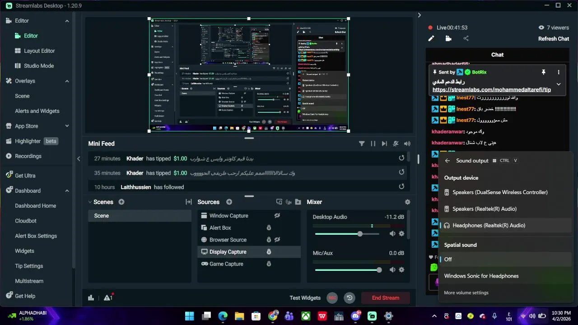Start recording with the REC button
This screenshot has height=325, width=578.
(x=332, y=298)
